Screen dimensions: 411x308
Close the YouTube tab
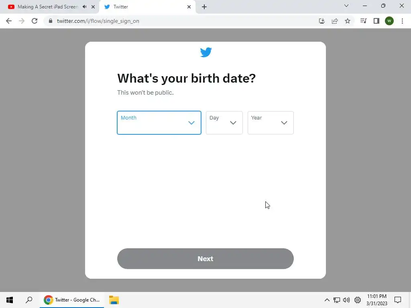tap(93, 7)
